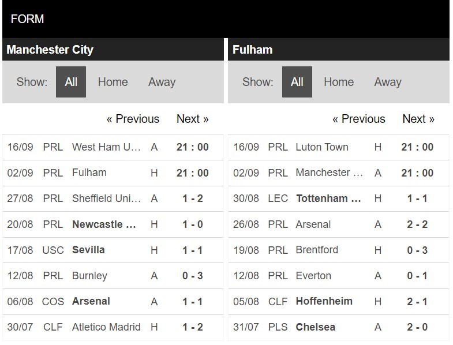Open the West Ham match on 16/09
Image resolution: width=453 pixels, height=345 pixels.
pos(113,147)
